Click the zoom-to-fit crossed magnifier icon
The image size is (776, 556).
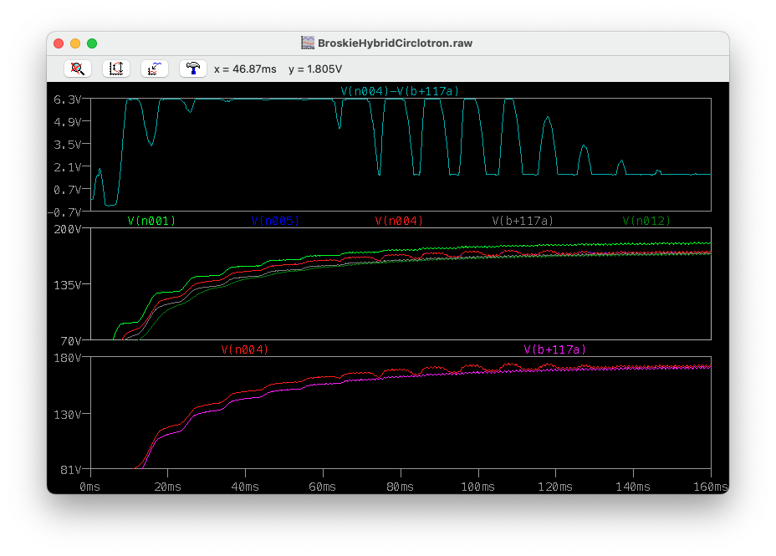pyautogui.click(x=78, y=69)
